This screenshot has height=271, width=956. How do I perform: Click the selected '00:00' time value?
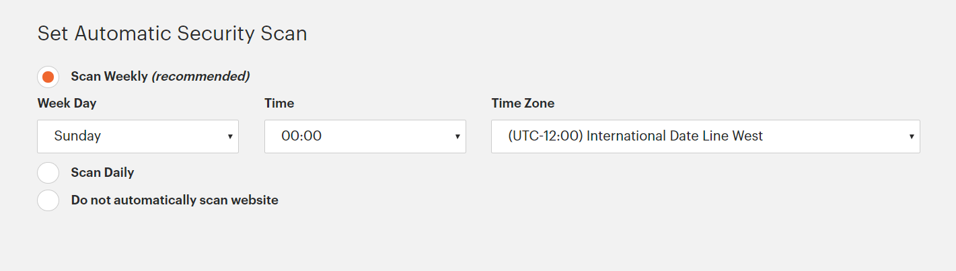coord(301,137)
